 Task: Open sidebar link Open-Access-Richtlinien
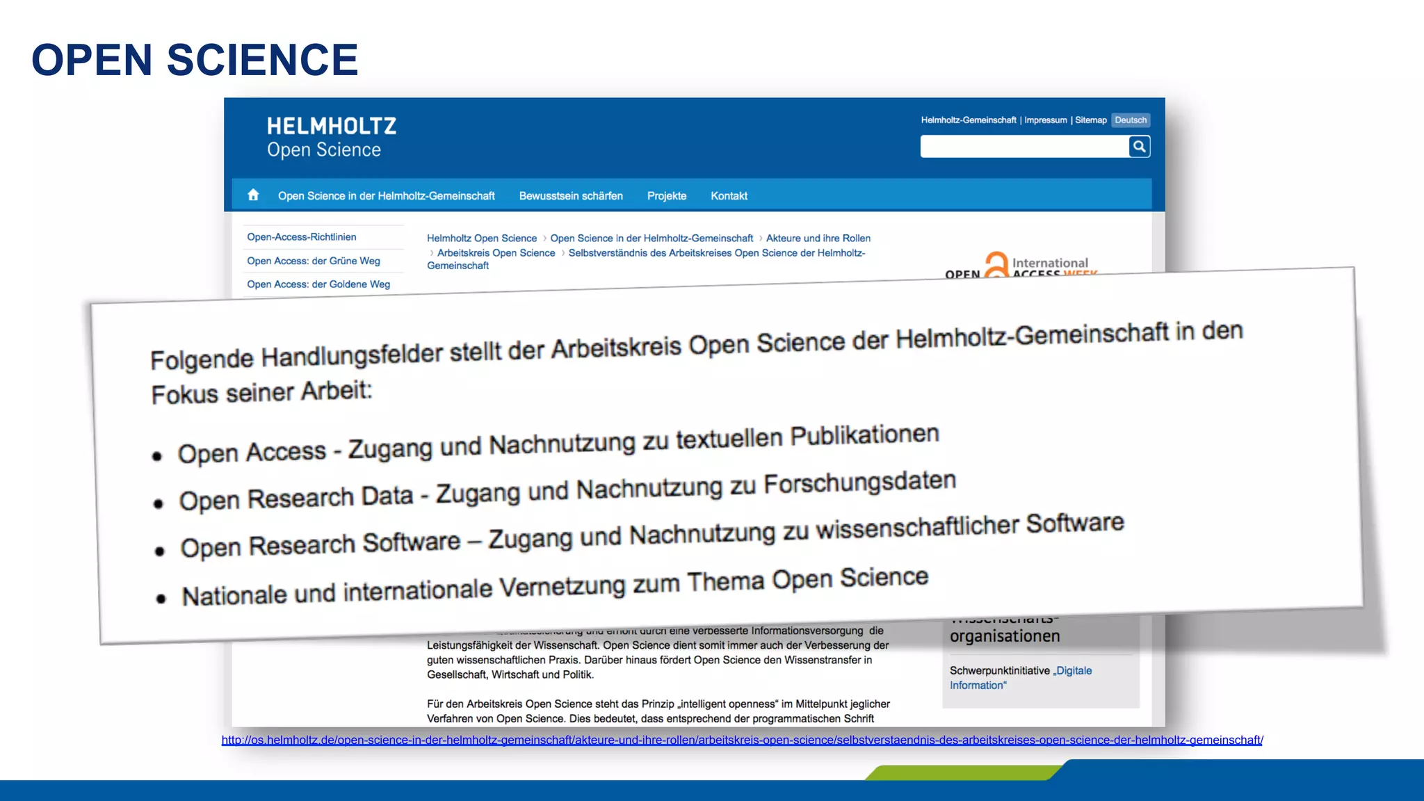click(302, 237)
